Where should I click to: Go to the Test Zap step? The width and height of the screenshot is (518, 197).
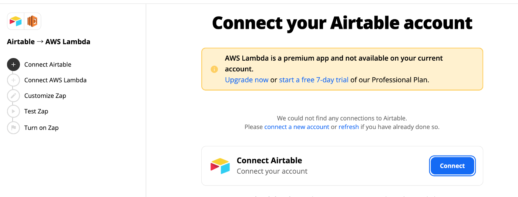point(36,111)
